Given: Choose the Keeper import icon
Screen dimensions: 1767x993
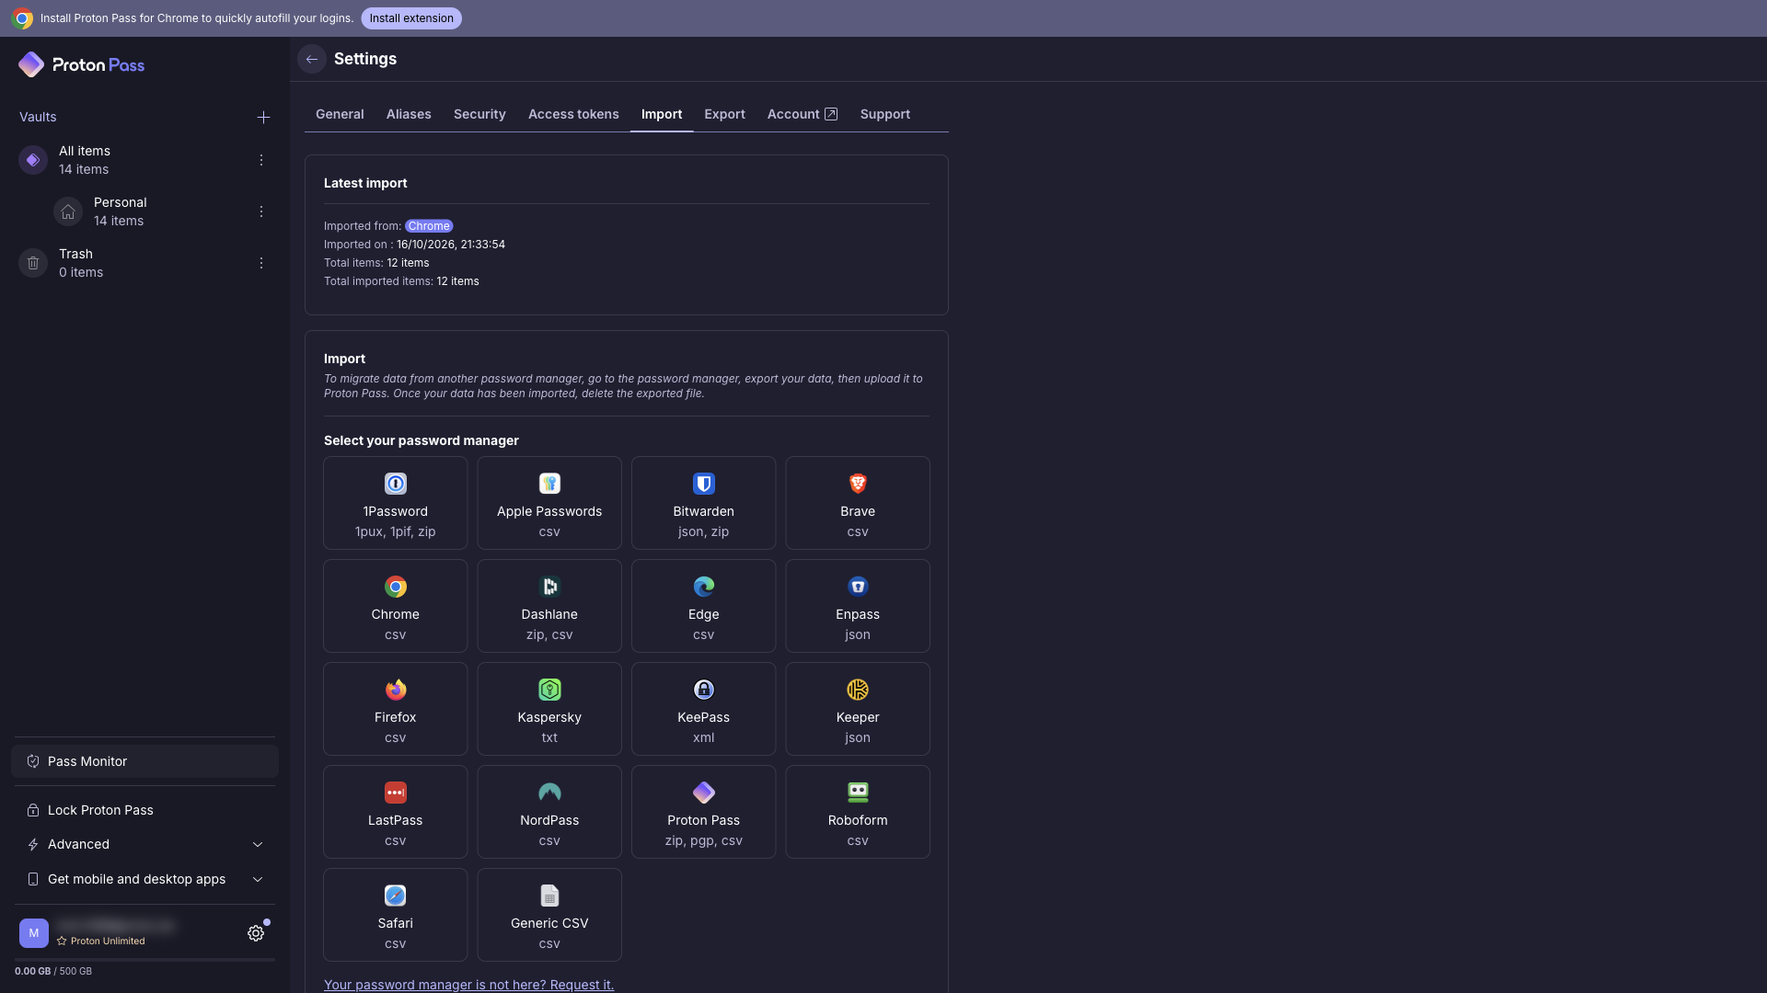Looking at the screenshot, I should click(x=858, y=690).
